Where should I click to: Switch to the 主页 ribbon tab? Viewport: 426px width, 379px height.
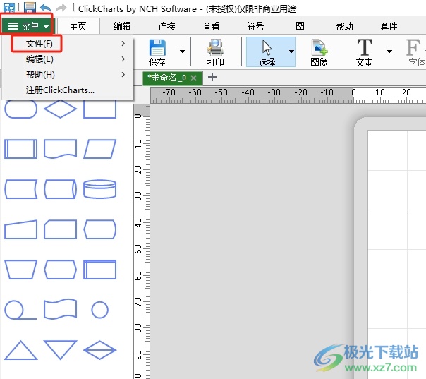pos(78,26)
